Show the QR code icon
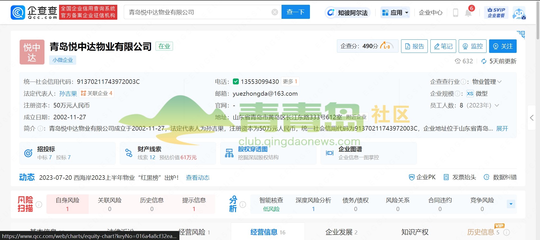The height and width of the screenshot is (240, 540). (521, 34)
